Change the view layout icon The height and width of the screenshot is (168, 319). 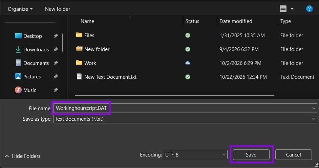283,9
